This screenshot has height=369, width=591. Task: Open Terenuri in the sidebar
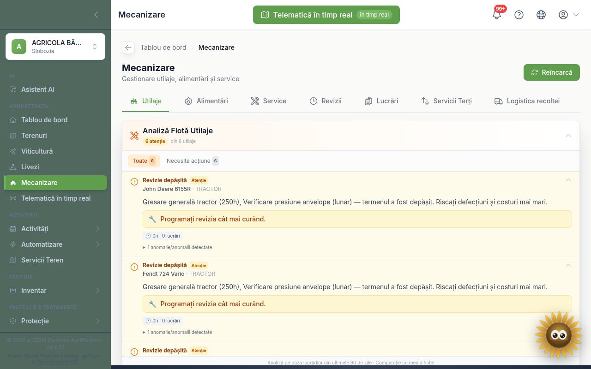click(55, 136)
